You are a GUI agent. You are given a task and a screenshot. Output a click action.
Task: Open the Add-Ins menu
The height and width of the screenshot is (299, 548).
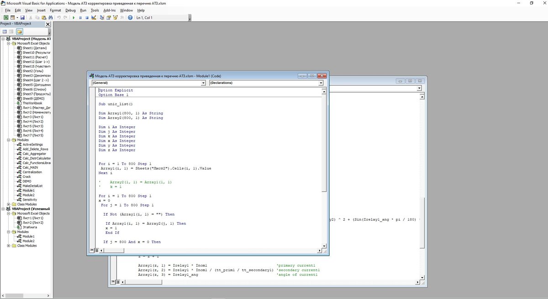point(110,10)
